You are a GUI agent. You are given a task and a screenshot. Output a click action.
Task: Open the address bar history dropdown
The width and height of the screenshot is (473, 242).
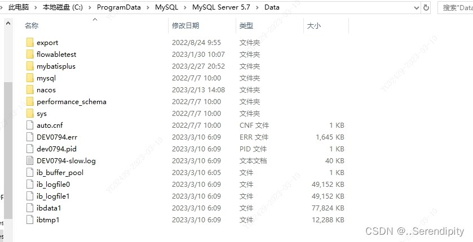[417, 8]
